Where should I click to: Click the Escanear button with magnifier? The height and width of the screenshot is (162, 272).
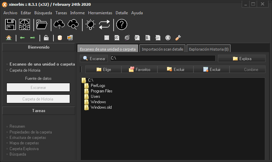94,58
